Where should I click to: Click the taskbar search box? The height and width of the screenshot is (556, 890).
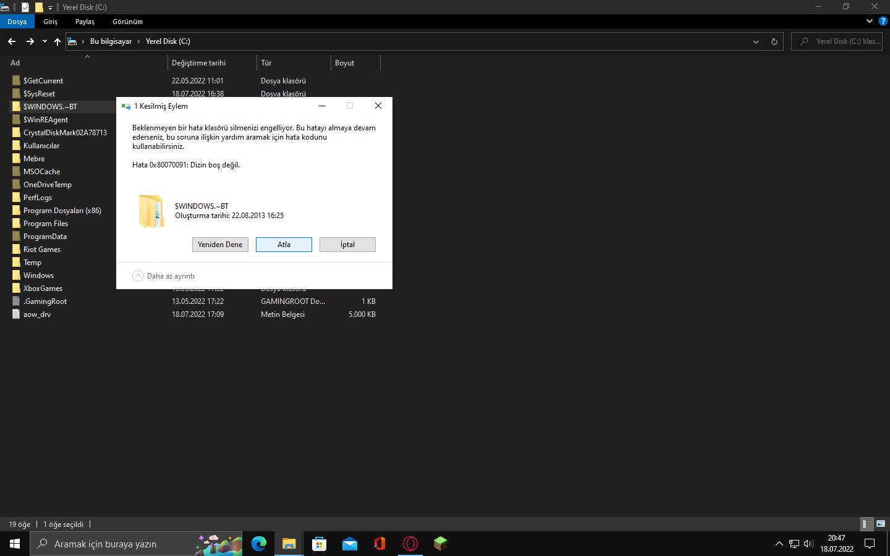(x=136, y=544)
